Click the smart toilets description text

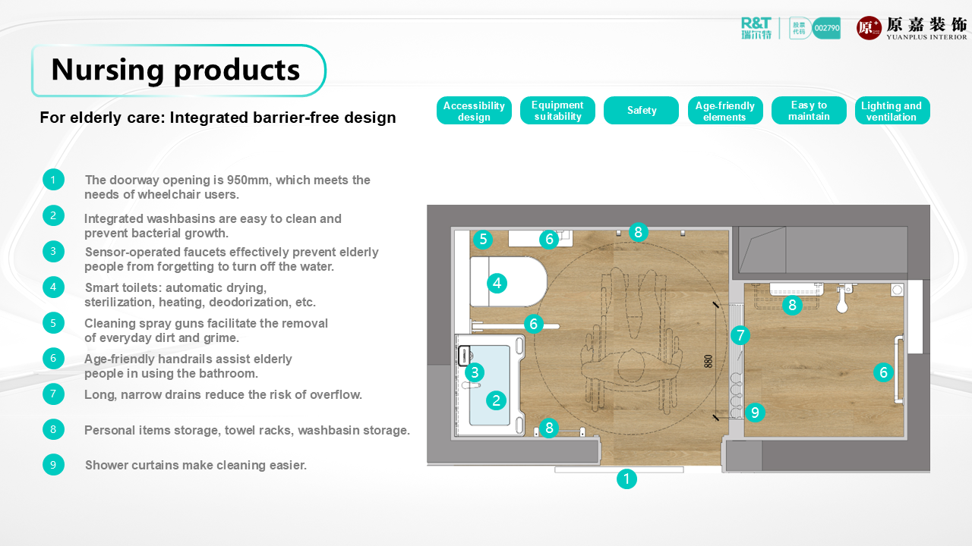point(200,295)
